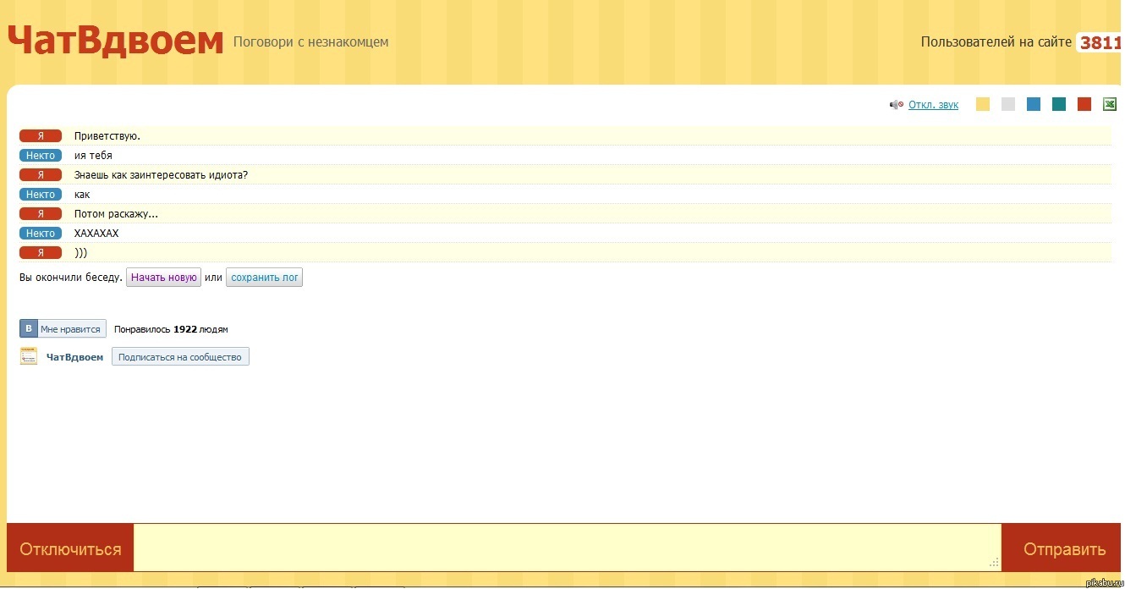Click the message Потом раскажу...

coord(116,214)
